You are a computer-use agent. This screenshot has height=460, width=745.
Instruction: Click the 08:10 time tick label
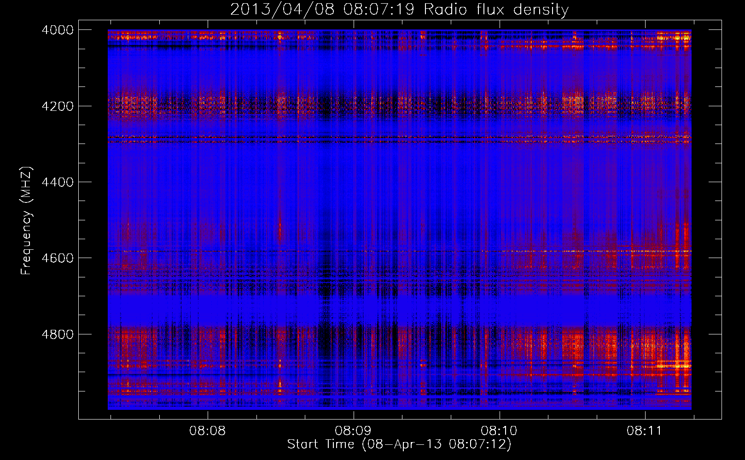499,431
